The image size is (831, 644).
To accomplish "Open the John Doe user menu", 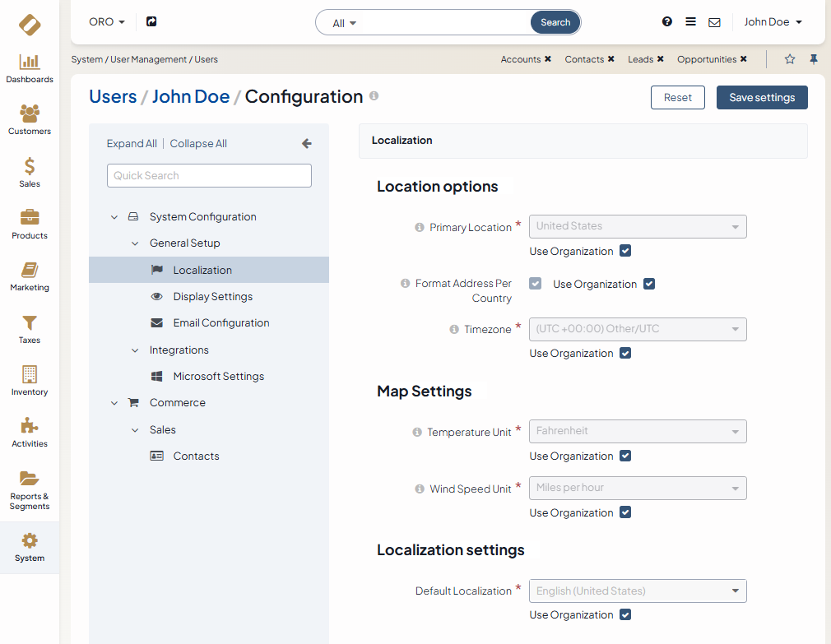I will point(773,22).
